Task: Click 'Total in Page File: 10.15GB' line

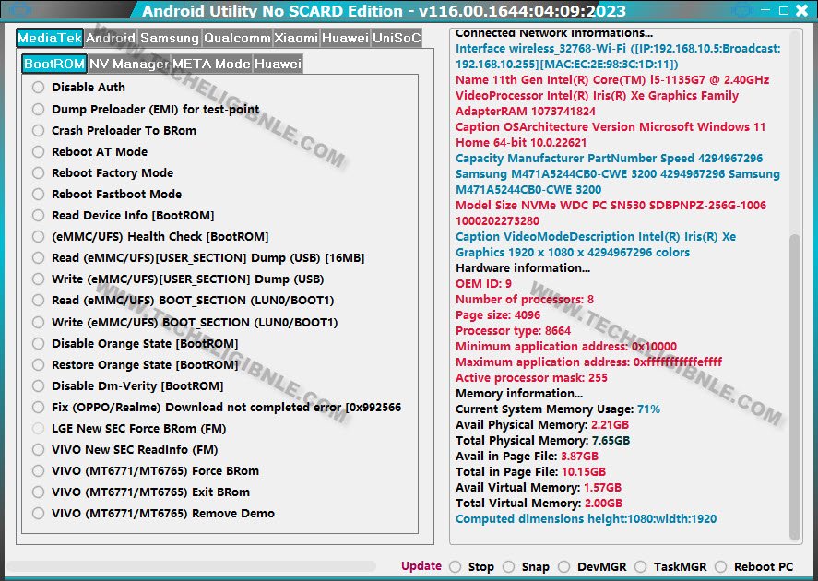Action: pos(530,471)
